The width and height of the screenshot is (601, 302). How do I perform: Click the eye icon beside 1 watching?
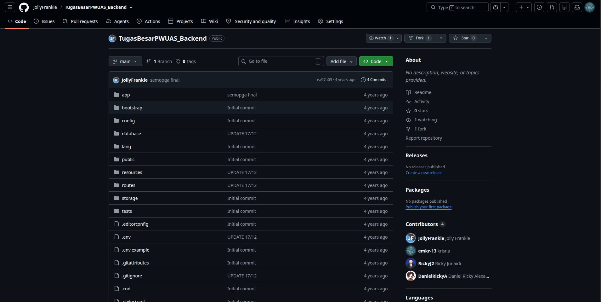(x=408, y=120)
